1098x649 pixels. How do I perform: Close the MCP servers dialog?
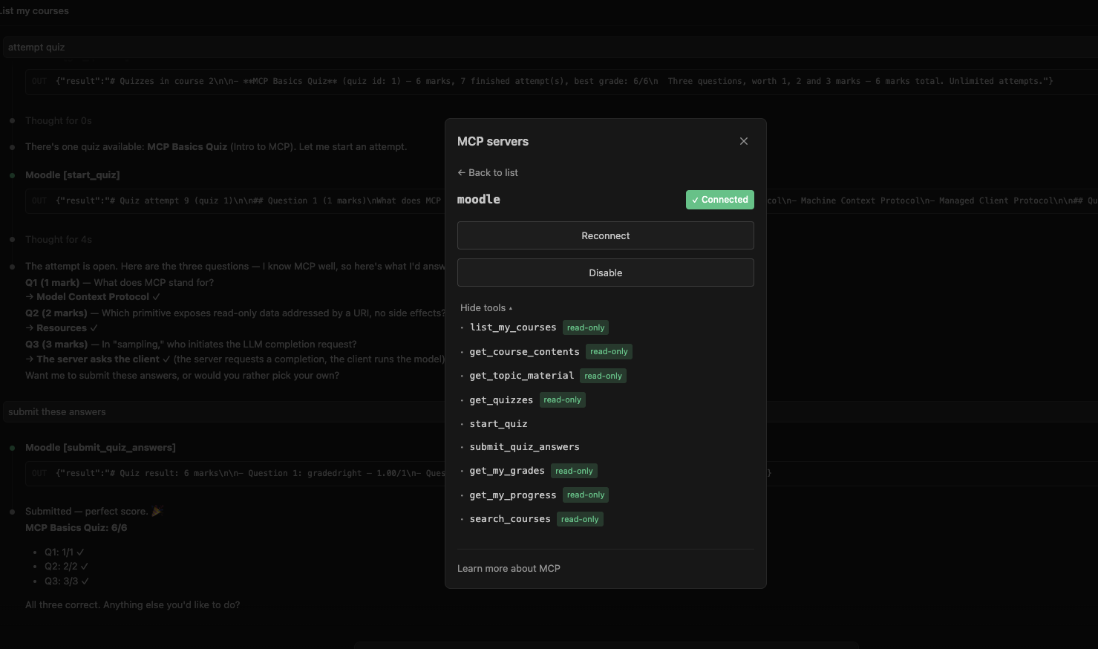pos(744,141)
